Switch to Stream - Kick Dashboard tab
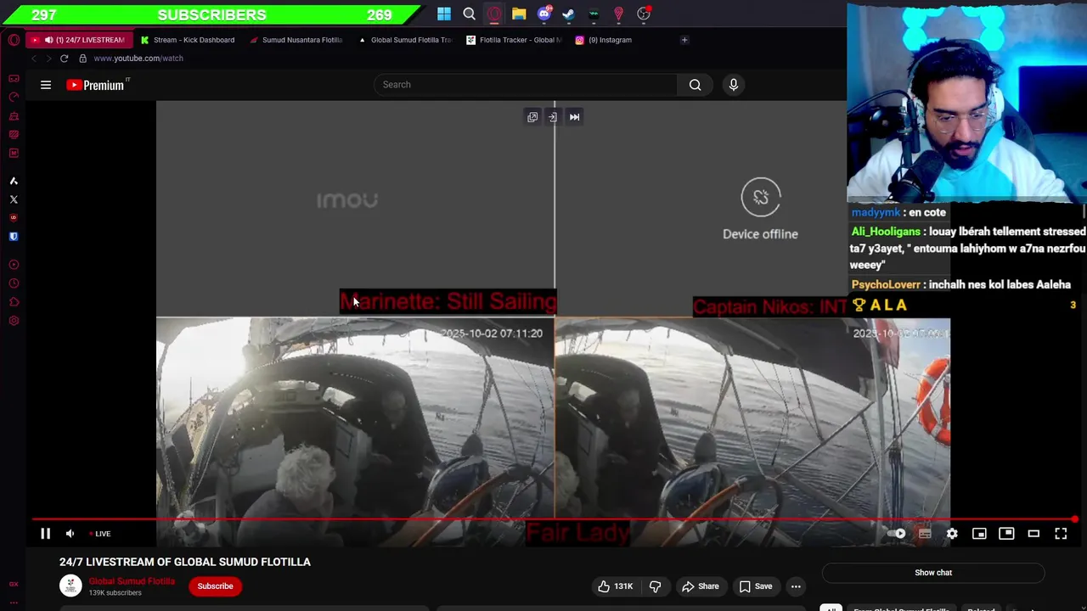This screenshot has height=611, width=1087. click(188, 40)
